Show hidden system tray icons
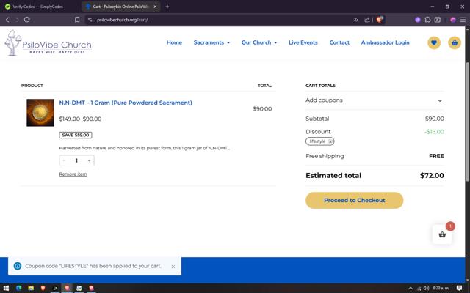Image resolution: width=470 pixels, height=293 pixels. (x=411, y=289)
